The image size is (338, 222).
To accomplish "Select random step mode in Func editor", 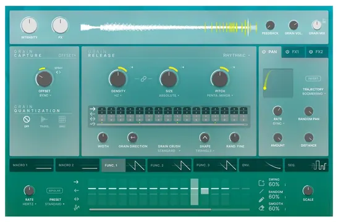I will [x=76, y=208].
